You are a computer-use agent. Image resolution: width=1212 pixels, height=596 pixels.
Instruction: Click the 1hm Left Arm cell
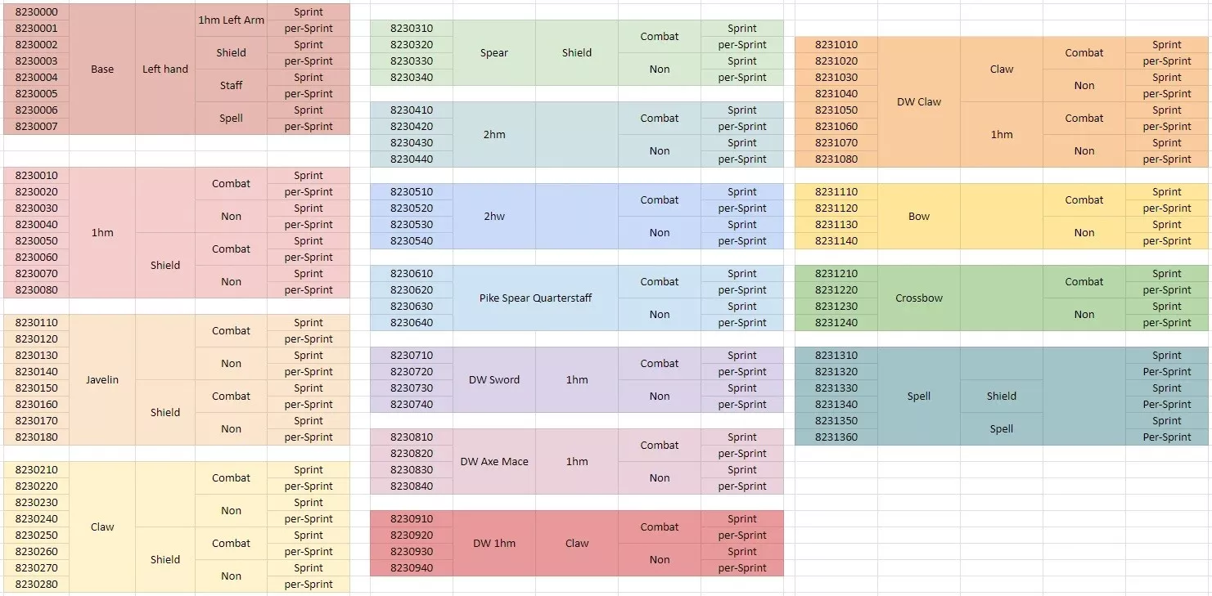pyautogui.click(x=232, y=20)
